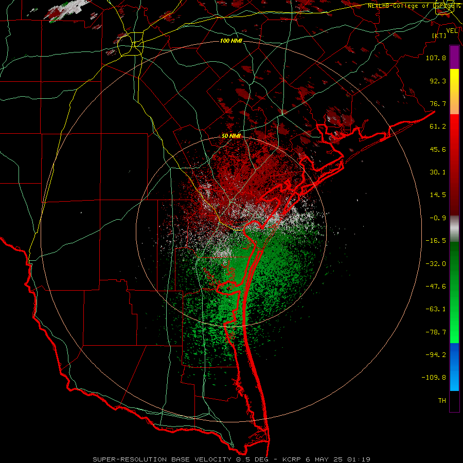463x463 pixels.
Task: Click the -16.5 velocity scale value
Action: pos(436,241)
